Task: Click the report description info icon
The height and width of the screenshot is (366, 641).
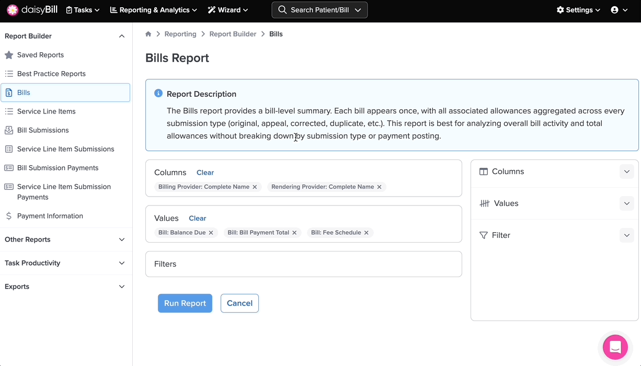Action: [x=158, y=94]
